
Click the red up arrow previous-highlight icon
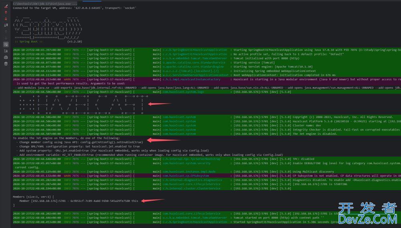tap(6, 12)
